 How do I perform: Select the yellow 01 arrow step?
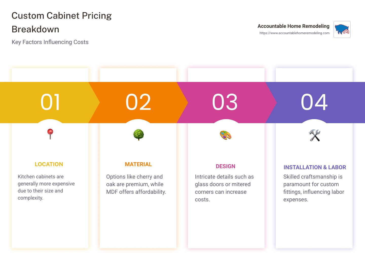tap(50, 102)
